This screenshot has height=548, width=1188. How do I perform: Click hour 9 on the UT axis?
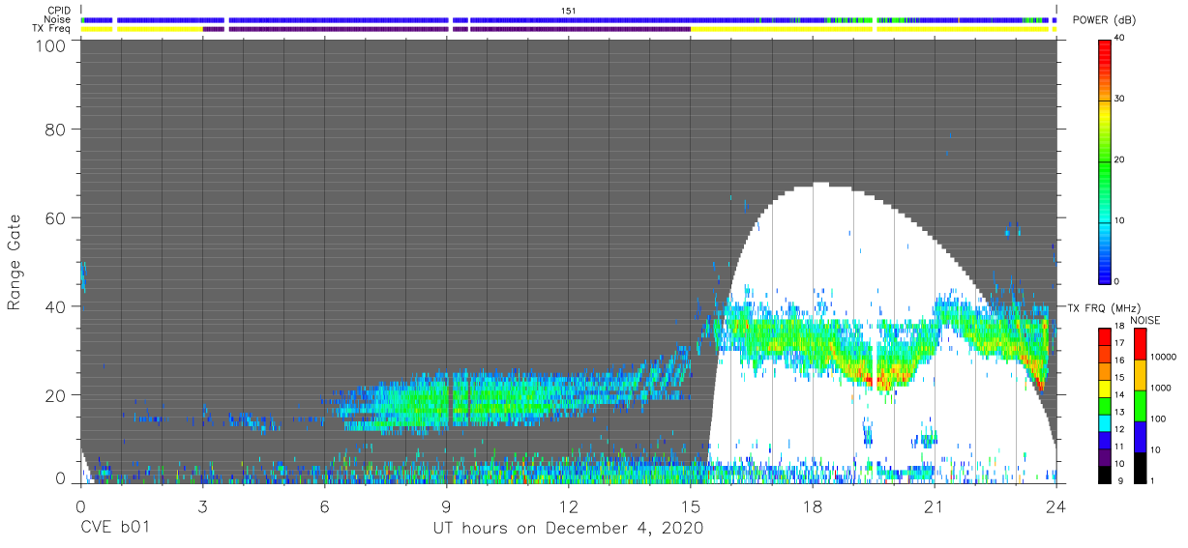coord(446,505)
